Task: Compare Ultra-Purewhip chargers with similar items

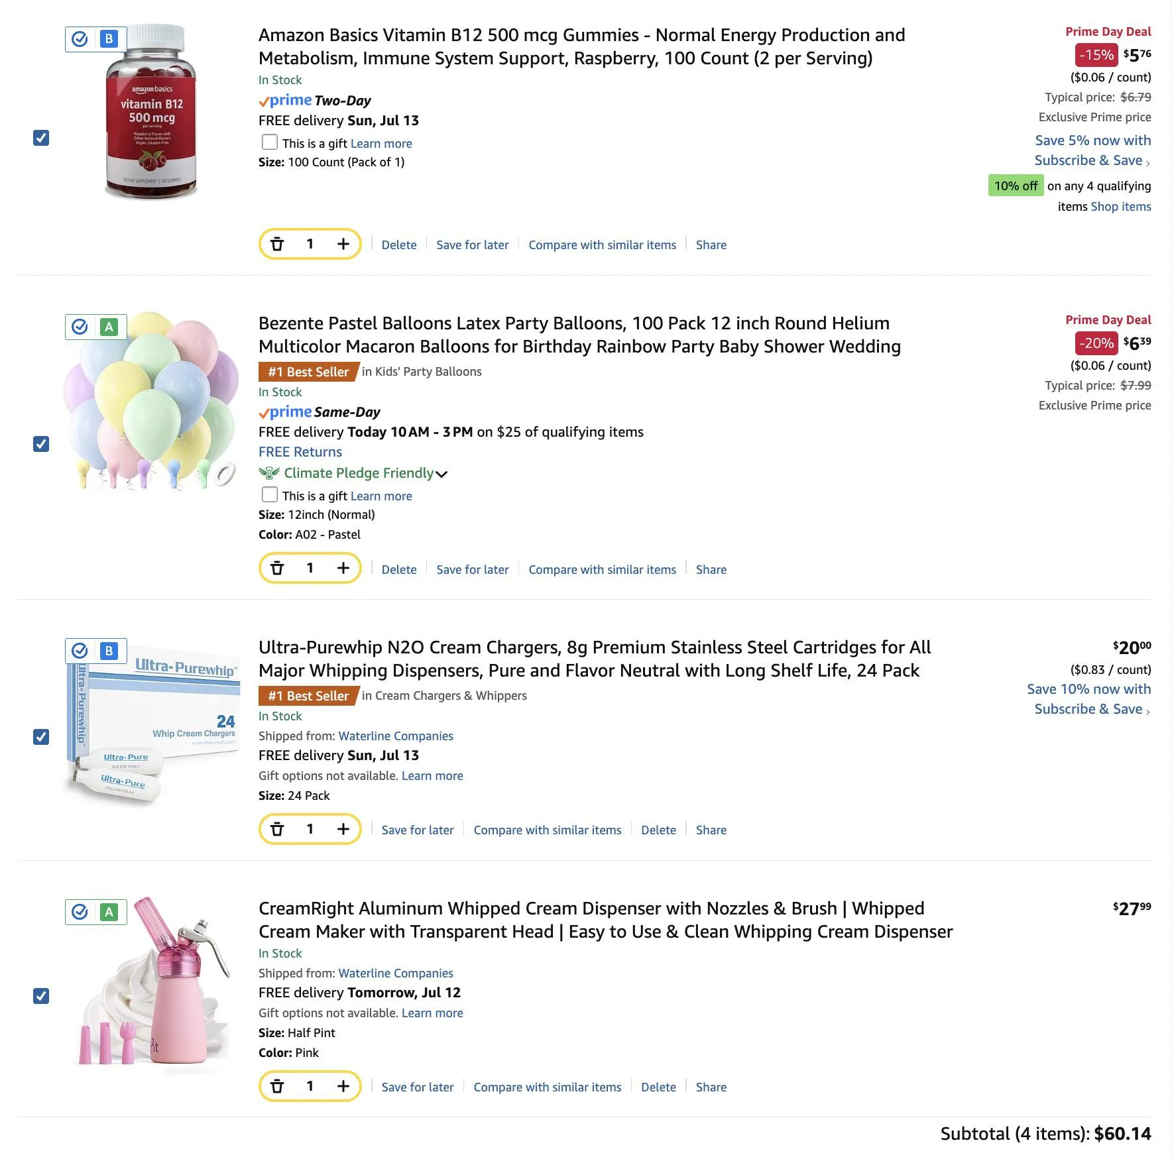Action: pyautogui.click(x=547, y=830)
